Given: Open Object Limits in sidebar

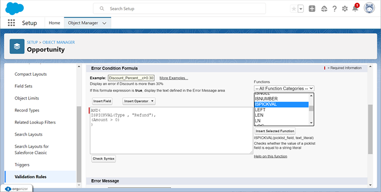Looking at the screenshot, I should click(x=27, y=98).
